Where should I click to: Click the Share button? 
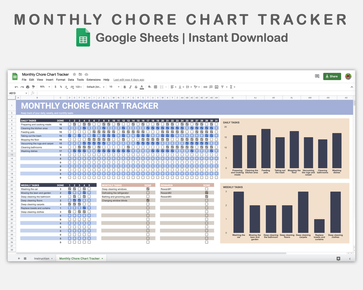tap(332, 76)
